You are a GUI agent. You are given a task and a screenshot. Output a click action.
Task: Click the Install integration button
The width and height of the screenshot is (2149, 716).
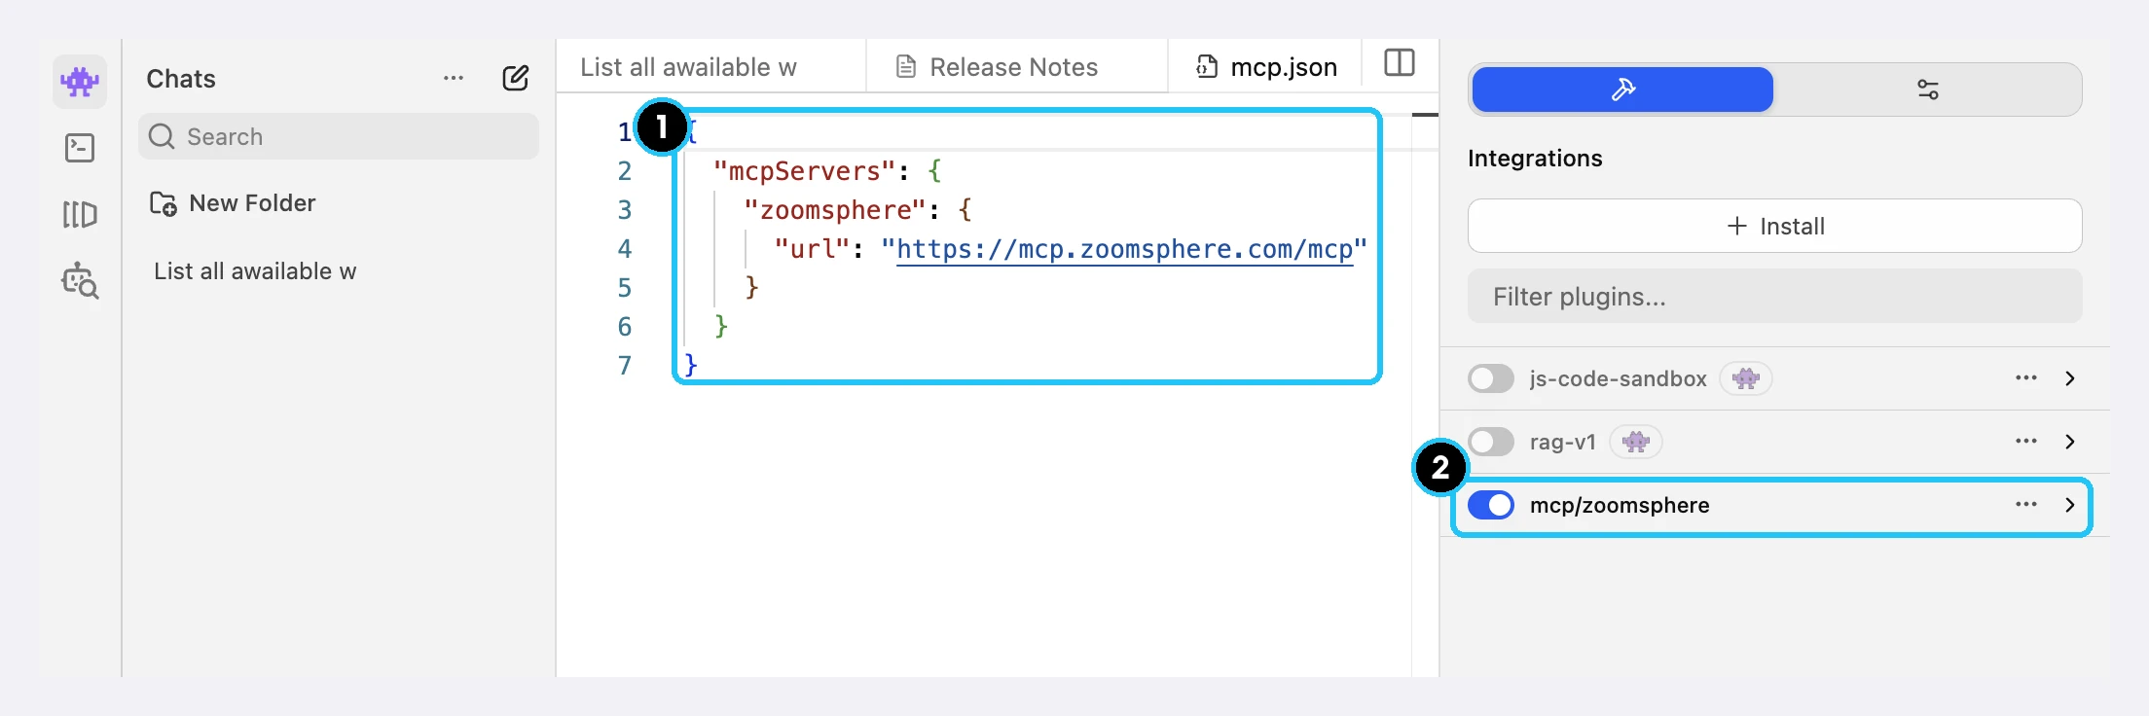pos(1775,226)
